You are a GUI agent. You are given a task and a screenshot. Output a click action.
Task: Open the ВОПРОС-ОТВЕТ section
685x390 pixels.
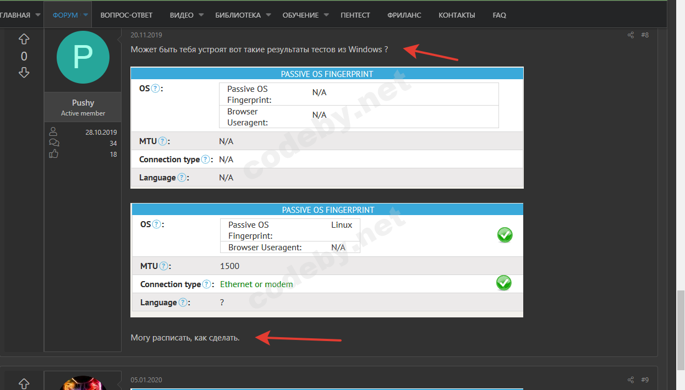(127, 15)
